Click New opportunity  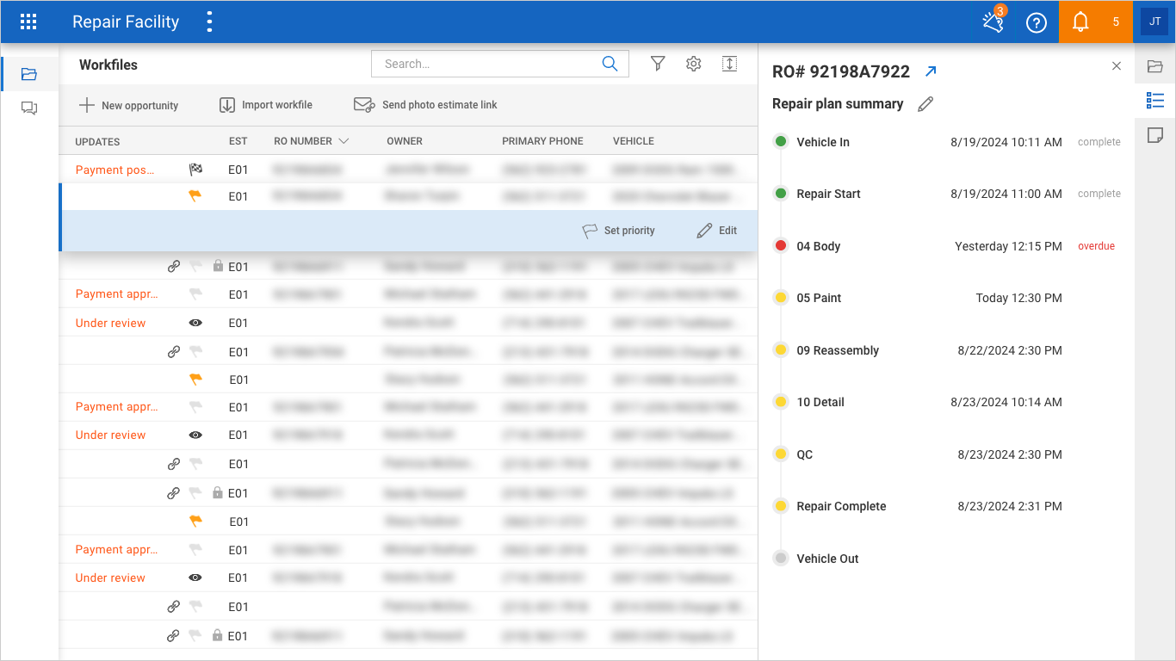[128, 105]
